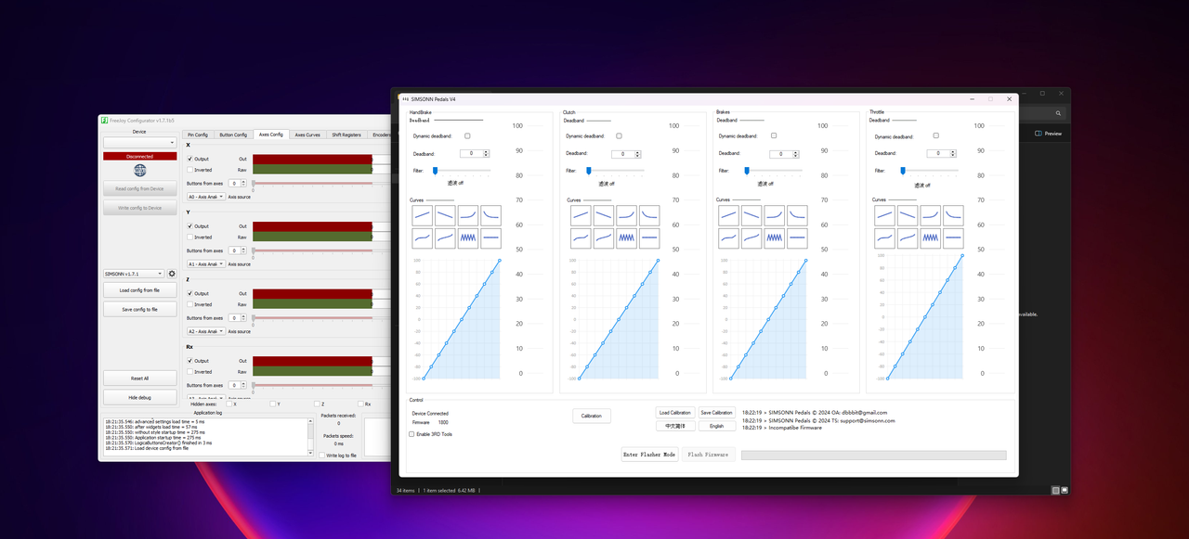The image size is (1189, 539).
Task: Select Throttle linear rising curve preset
Action: tap(885, 215)
